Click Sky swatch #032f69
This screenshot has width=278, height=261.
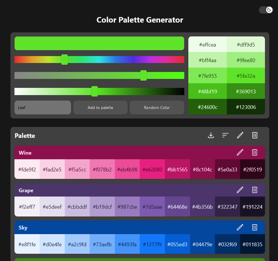tap(227, 244)
